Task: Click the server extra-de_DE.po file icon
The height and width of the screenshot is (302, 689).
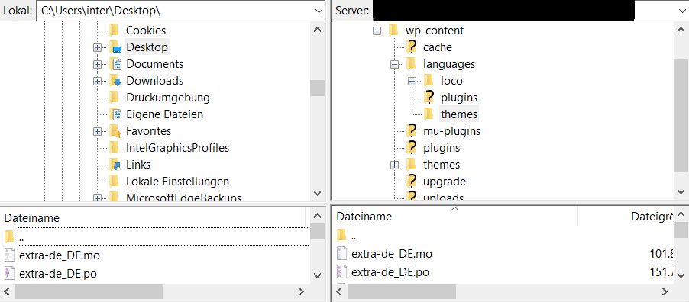Action: (x=342, y=271)
